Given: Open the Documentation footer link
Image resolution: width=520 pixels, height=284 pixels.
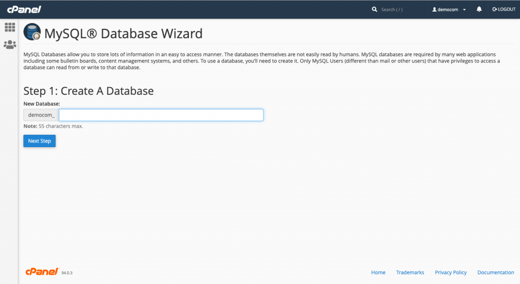Looking at the screenshot, I should point(496,272).
